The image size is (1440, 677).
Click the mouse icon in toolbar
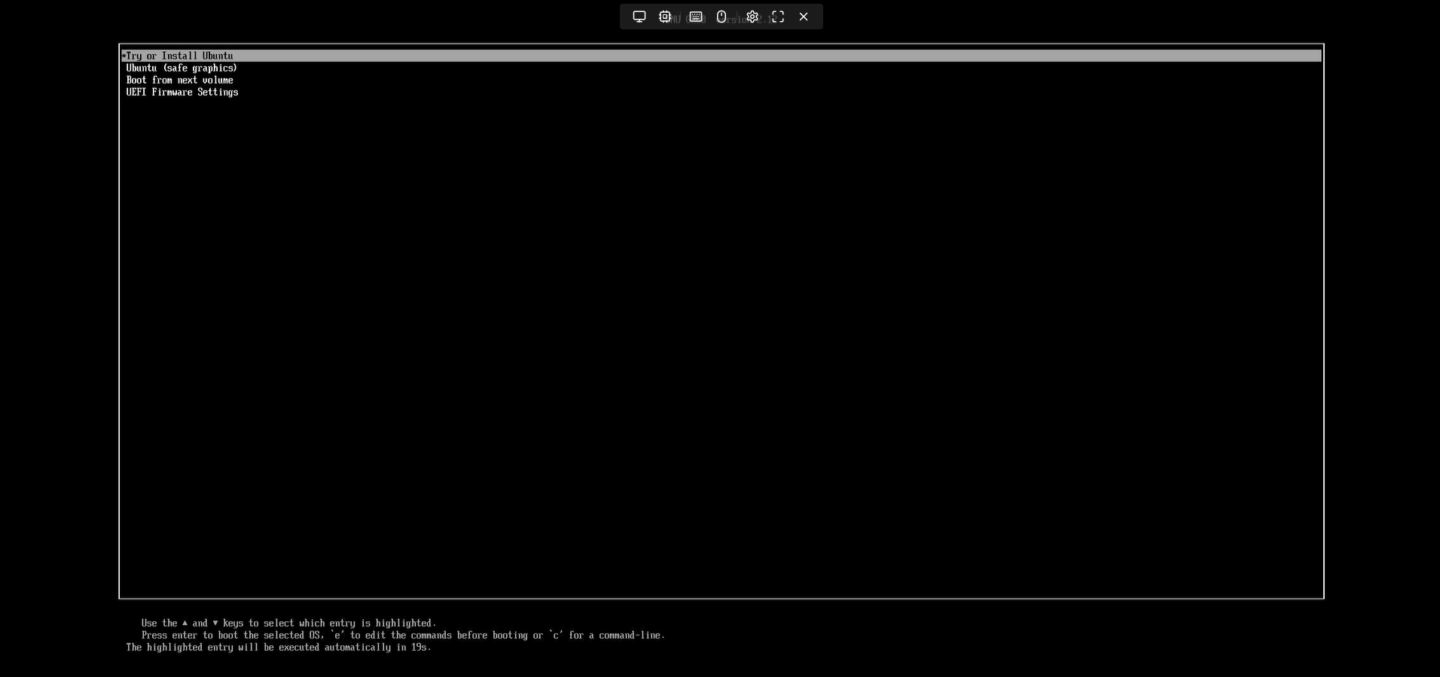pyautogui.click(x=722, y=17)
